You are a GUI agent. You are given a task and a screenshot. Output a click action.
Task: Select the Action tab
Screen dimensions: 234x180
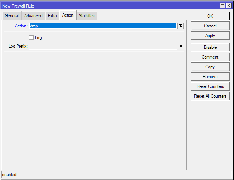tap(68, 15)
